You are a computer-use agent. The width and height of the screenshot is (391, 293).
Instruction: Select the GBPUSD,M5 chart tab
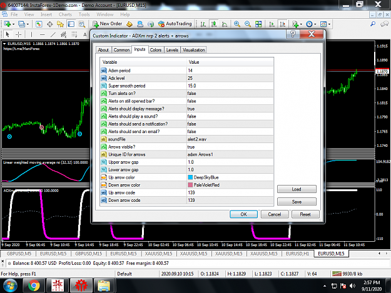point(19,254)
